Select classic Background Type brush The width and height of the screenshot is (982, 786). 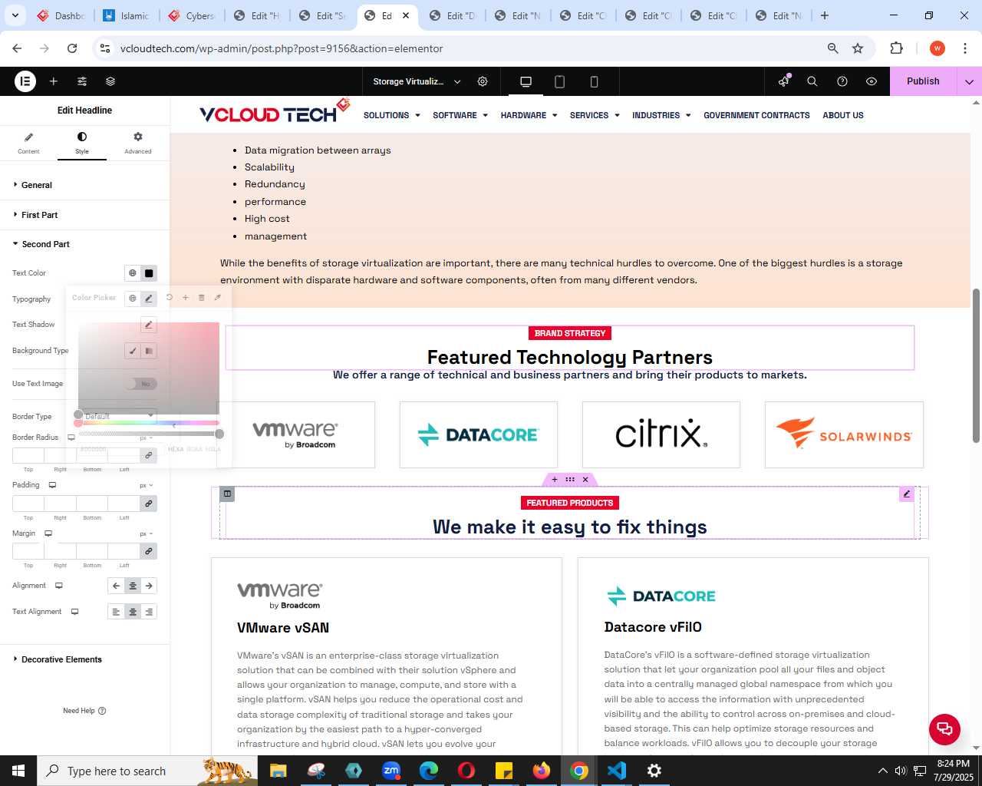133,351
